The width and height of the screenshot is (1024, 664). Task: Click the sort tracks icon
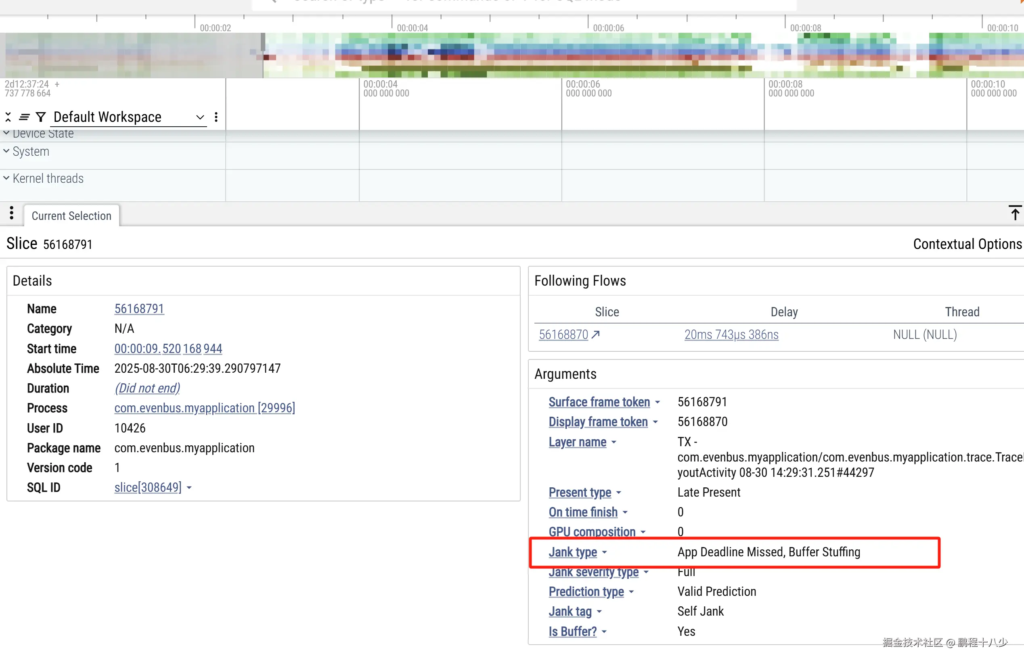[24, 117]
